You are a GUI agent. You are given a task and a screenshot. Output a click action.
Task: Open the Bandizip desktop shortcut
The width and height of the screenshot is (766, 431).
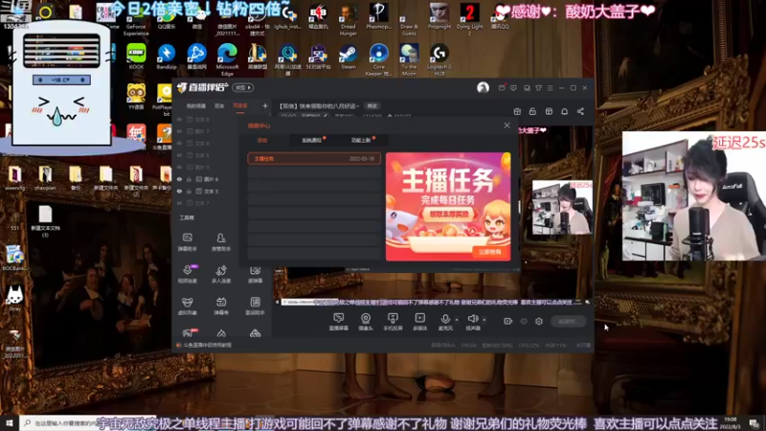tap(166, 57)
